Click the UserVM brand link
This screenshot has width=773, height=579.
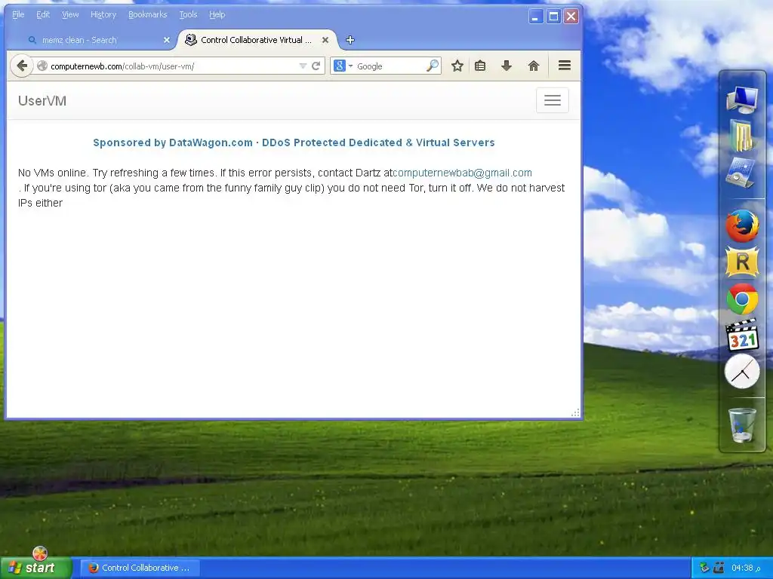(42, 101)
